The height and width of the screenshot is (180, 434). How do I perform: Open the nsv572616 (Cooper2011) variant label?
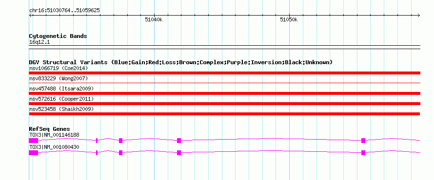point(61,99)
